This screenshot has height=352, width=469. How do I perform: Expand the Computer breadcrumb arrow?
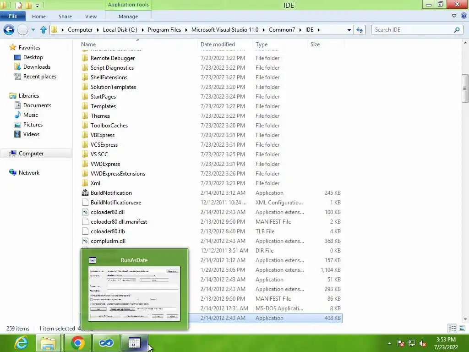[x=98, y=30]
